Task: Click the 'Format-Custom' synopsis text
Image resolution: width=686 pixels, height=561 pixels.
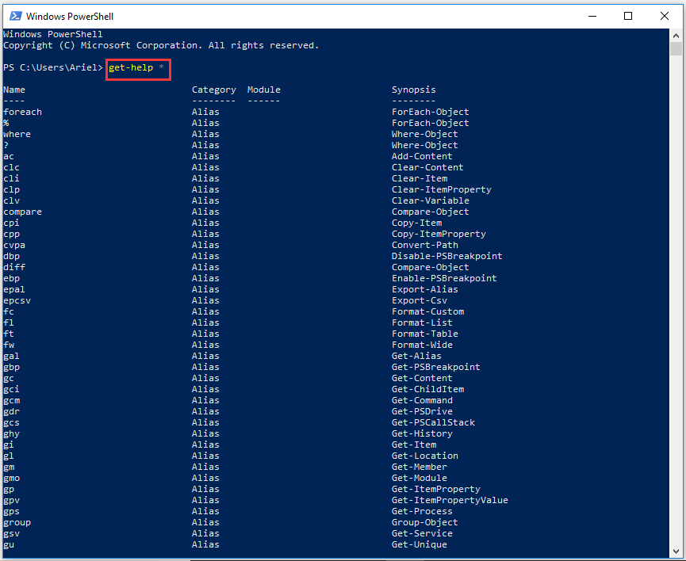Action: coord(428,311)
